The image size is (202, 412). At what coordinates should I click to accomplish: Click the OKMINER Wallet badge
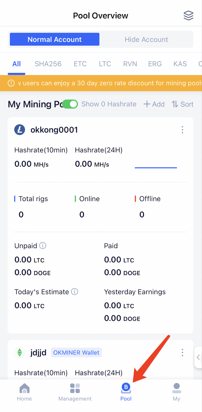[76, 352]
